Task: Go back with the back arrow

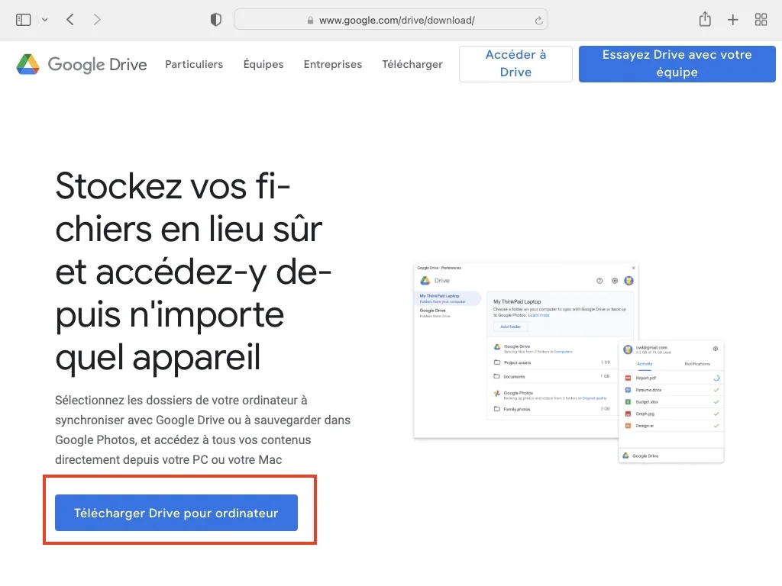Action: coord(70,20)
